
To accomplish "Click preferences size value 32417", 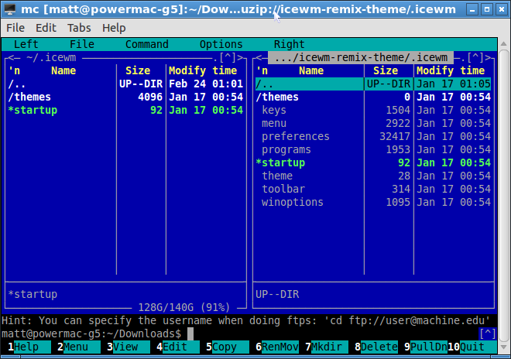I will pos(395,136).
